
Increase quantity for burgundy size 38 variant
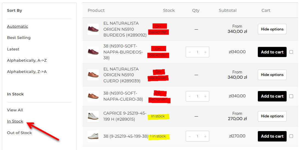tap(205, 52)
